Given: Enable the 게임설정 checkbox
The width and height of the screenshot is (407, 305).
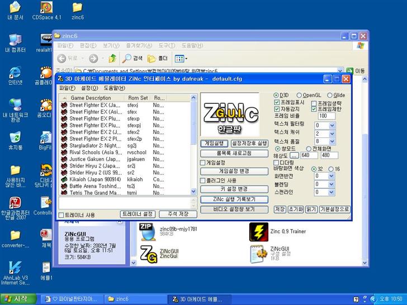Looking at the screenshot, I should pyautogui.click(x=203, y=163).
